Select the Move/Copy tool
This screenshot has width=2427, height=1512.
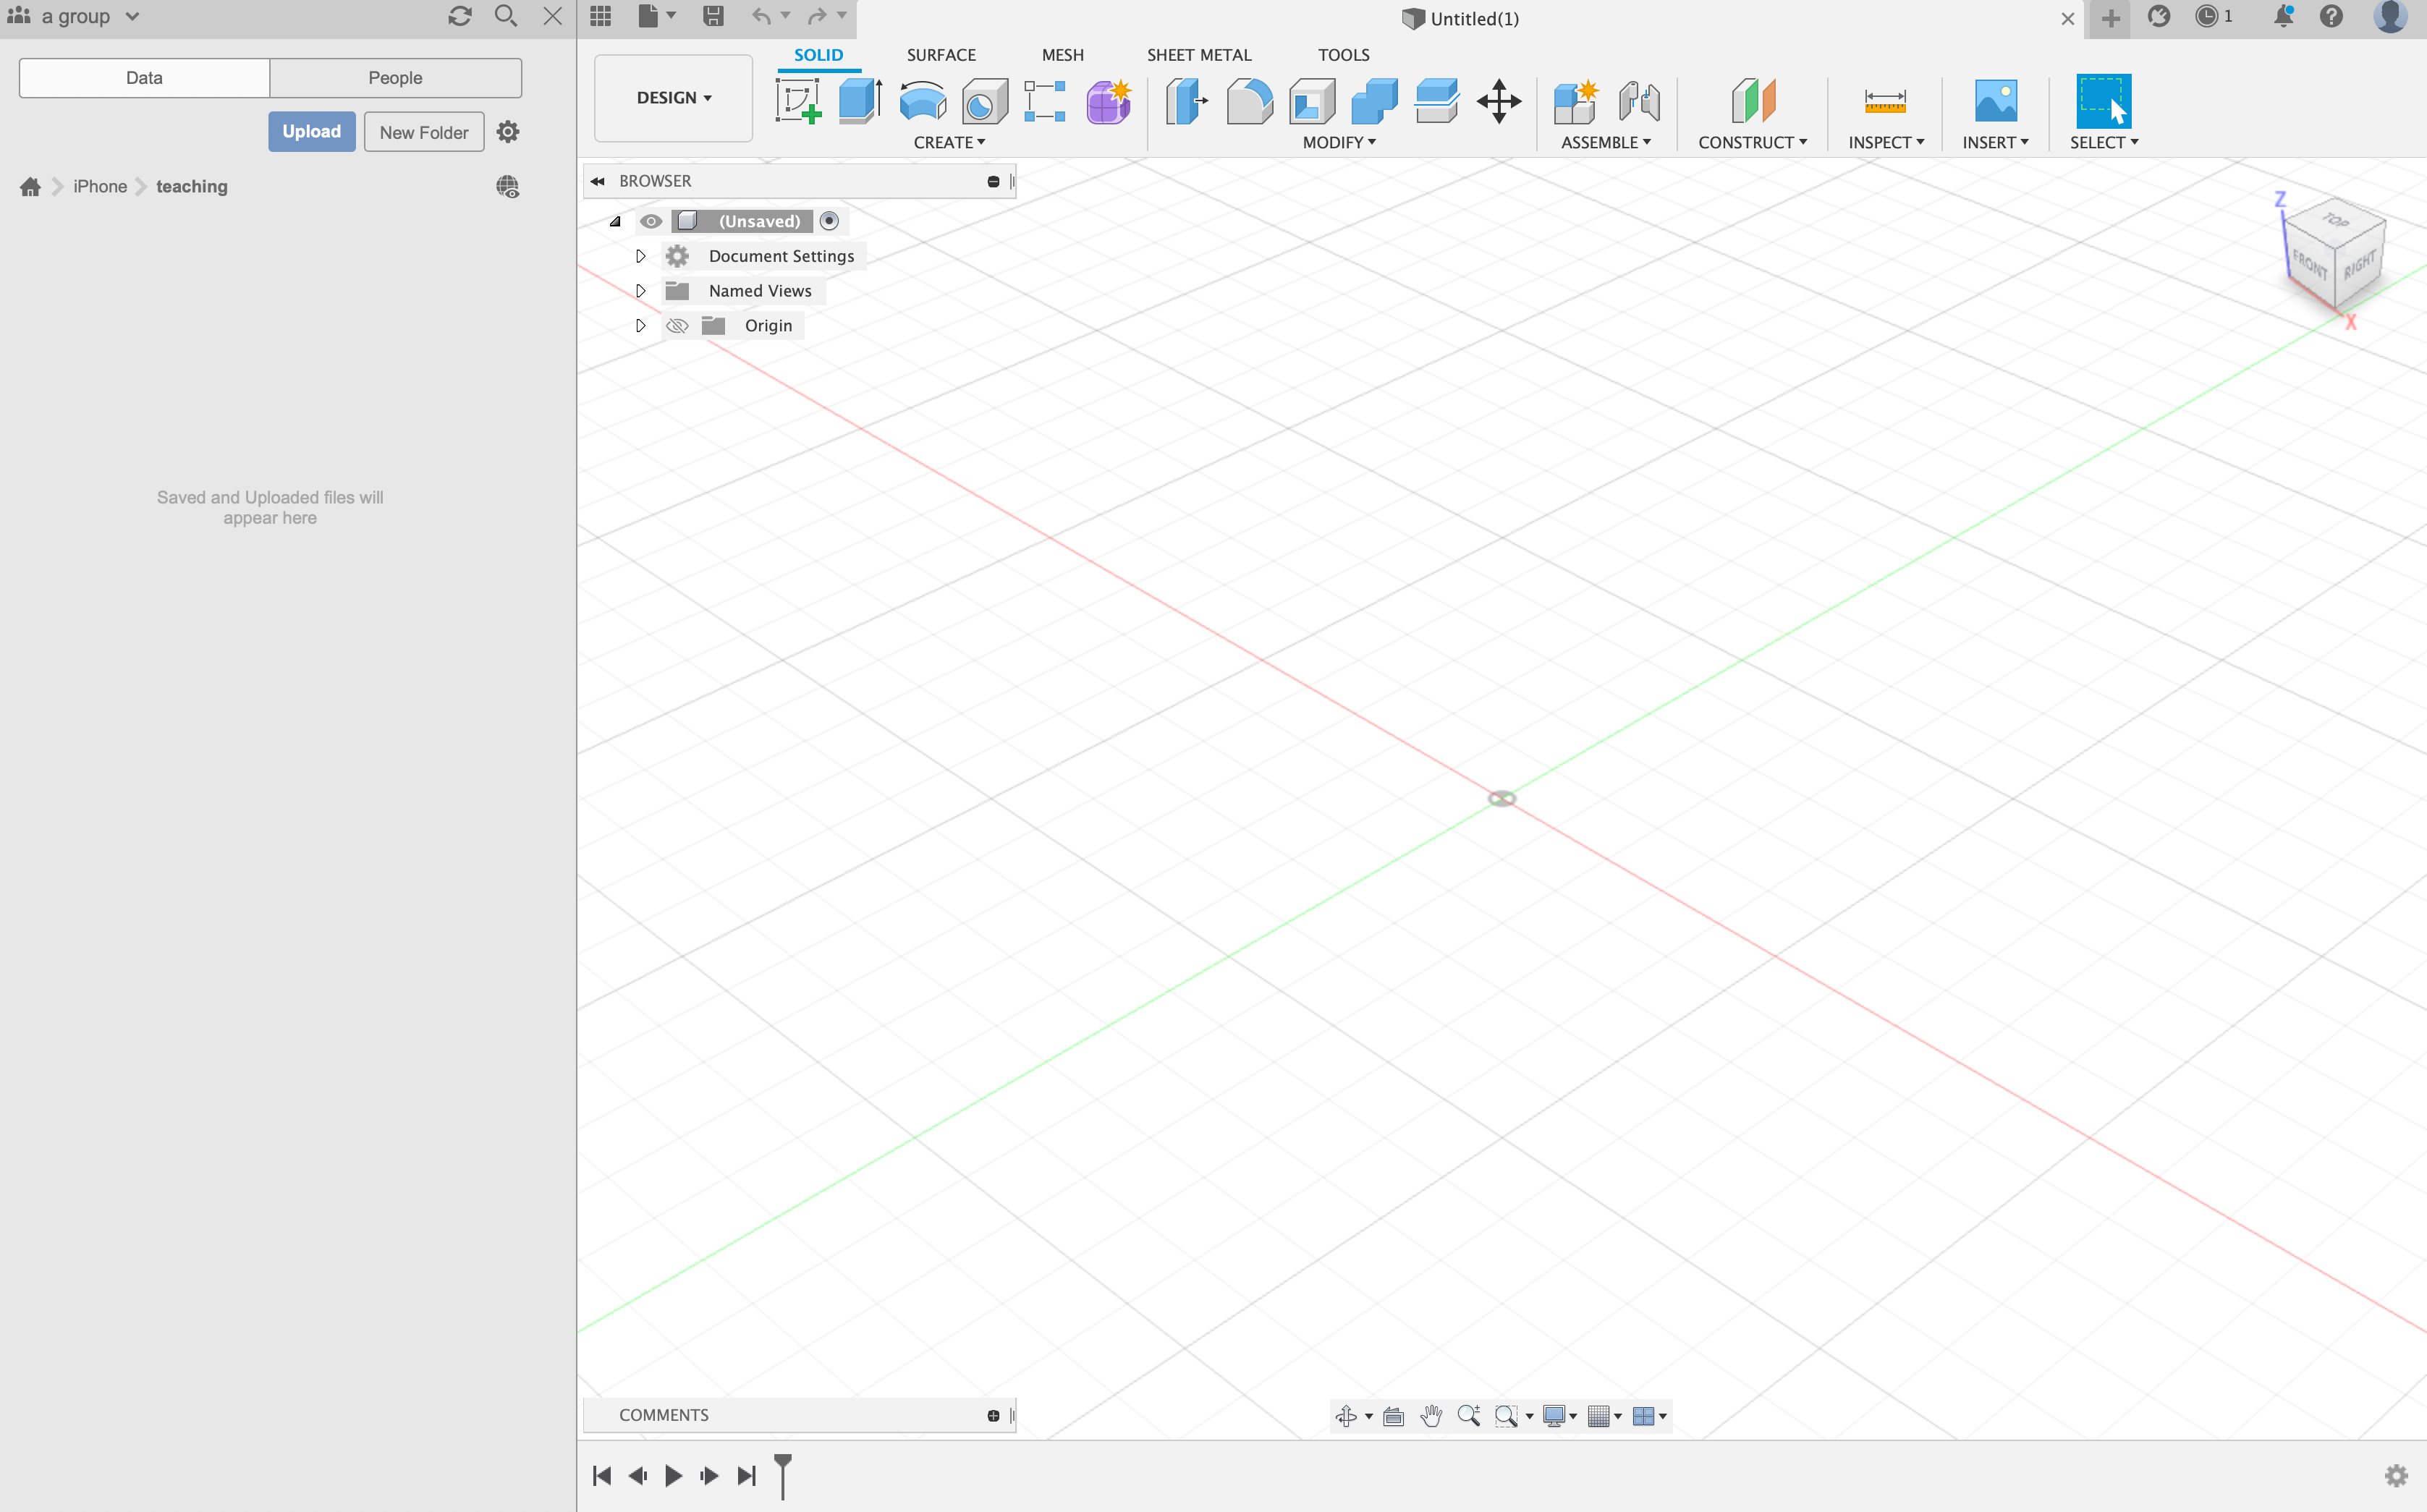click(x=1499, y=101)
